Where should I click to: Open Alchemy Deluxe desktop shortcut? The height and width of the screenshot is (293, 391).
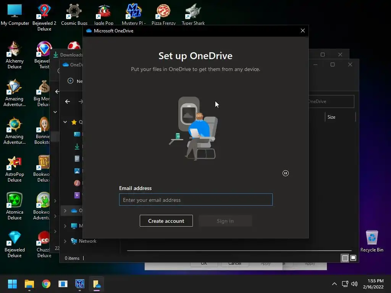pos(15,55)
